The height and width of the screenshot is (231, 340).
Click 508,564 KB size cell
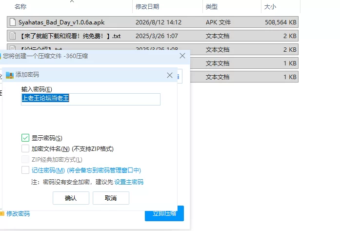click(280, 22)
